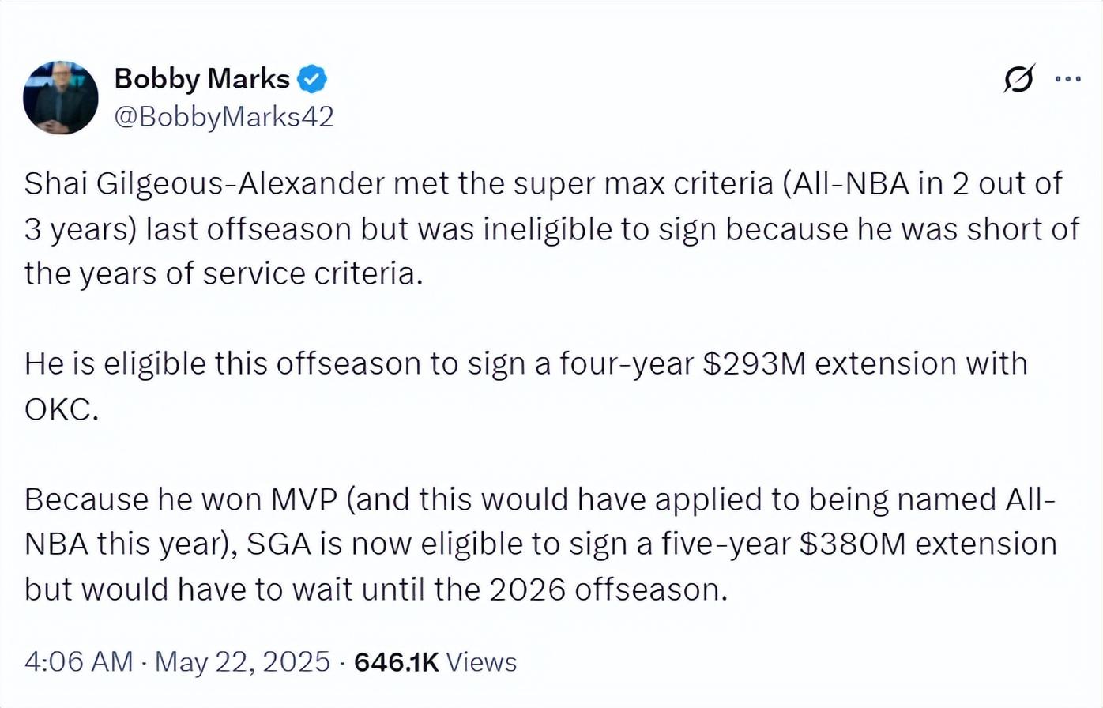Click the 4:06 AM timestamp
The height and width of the screenshot is (708, 1103).
tap(78, 661)
